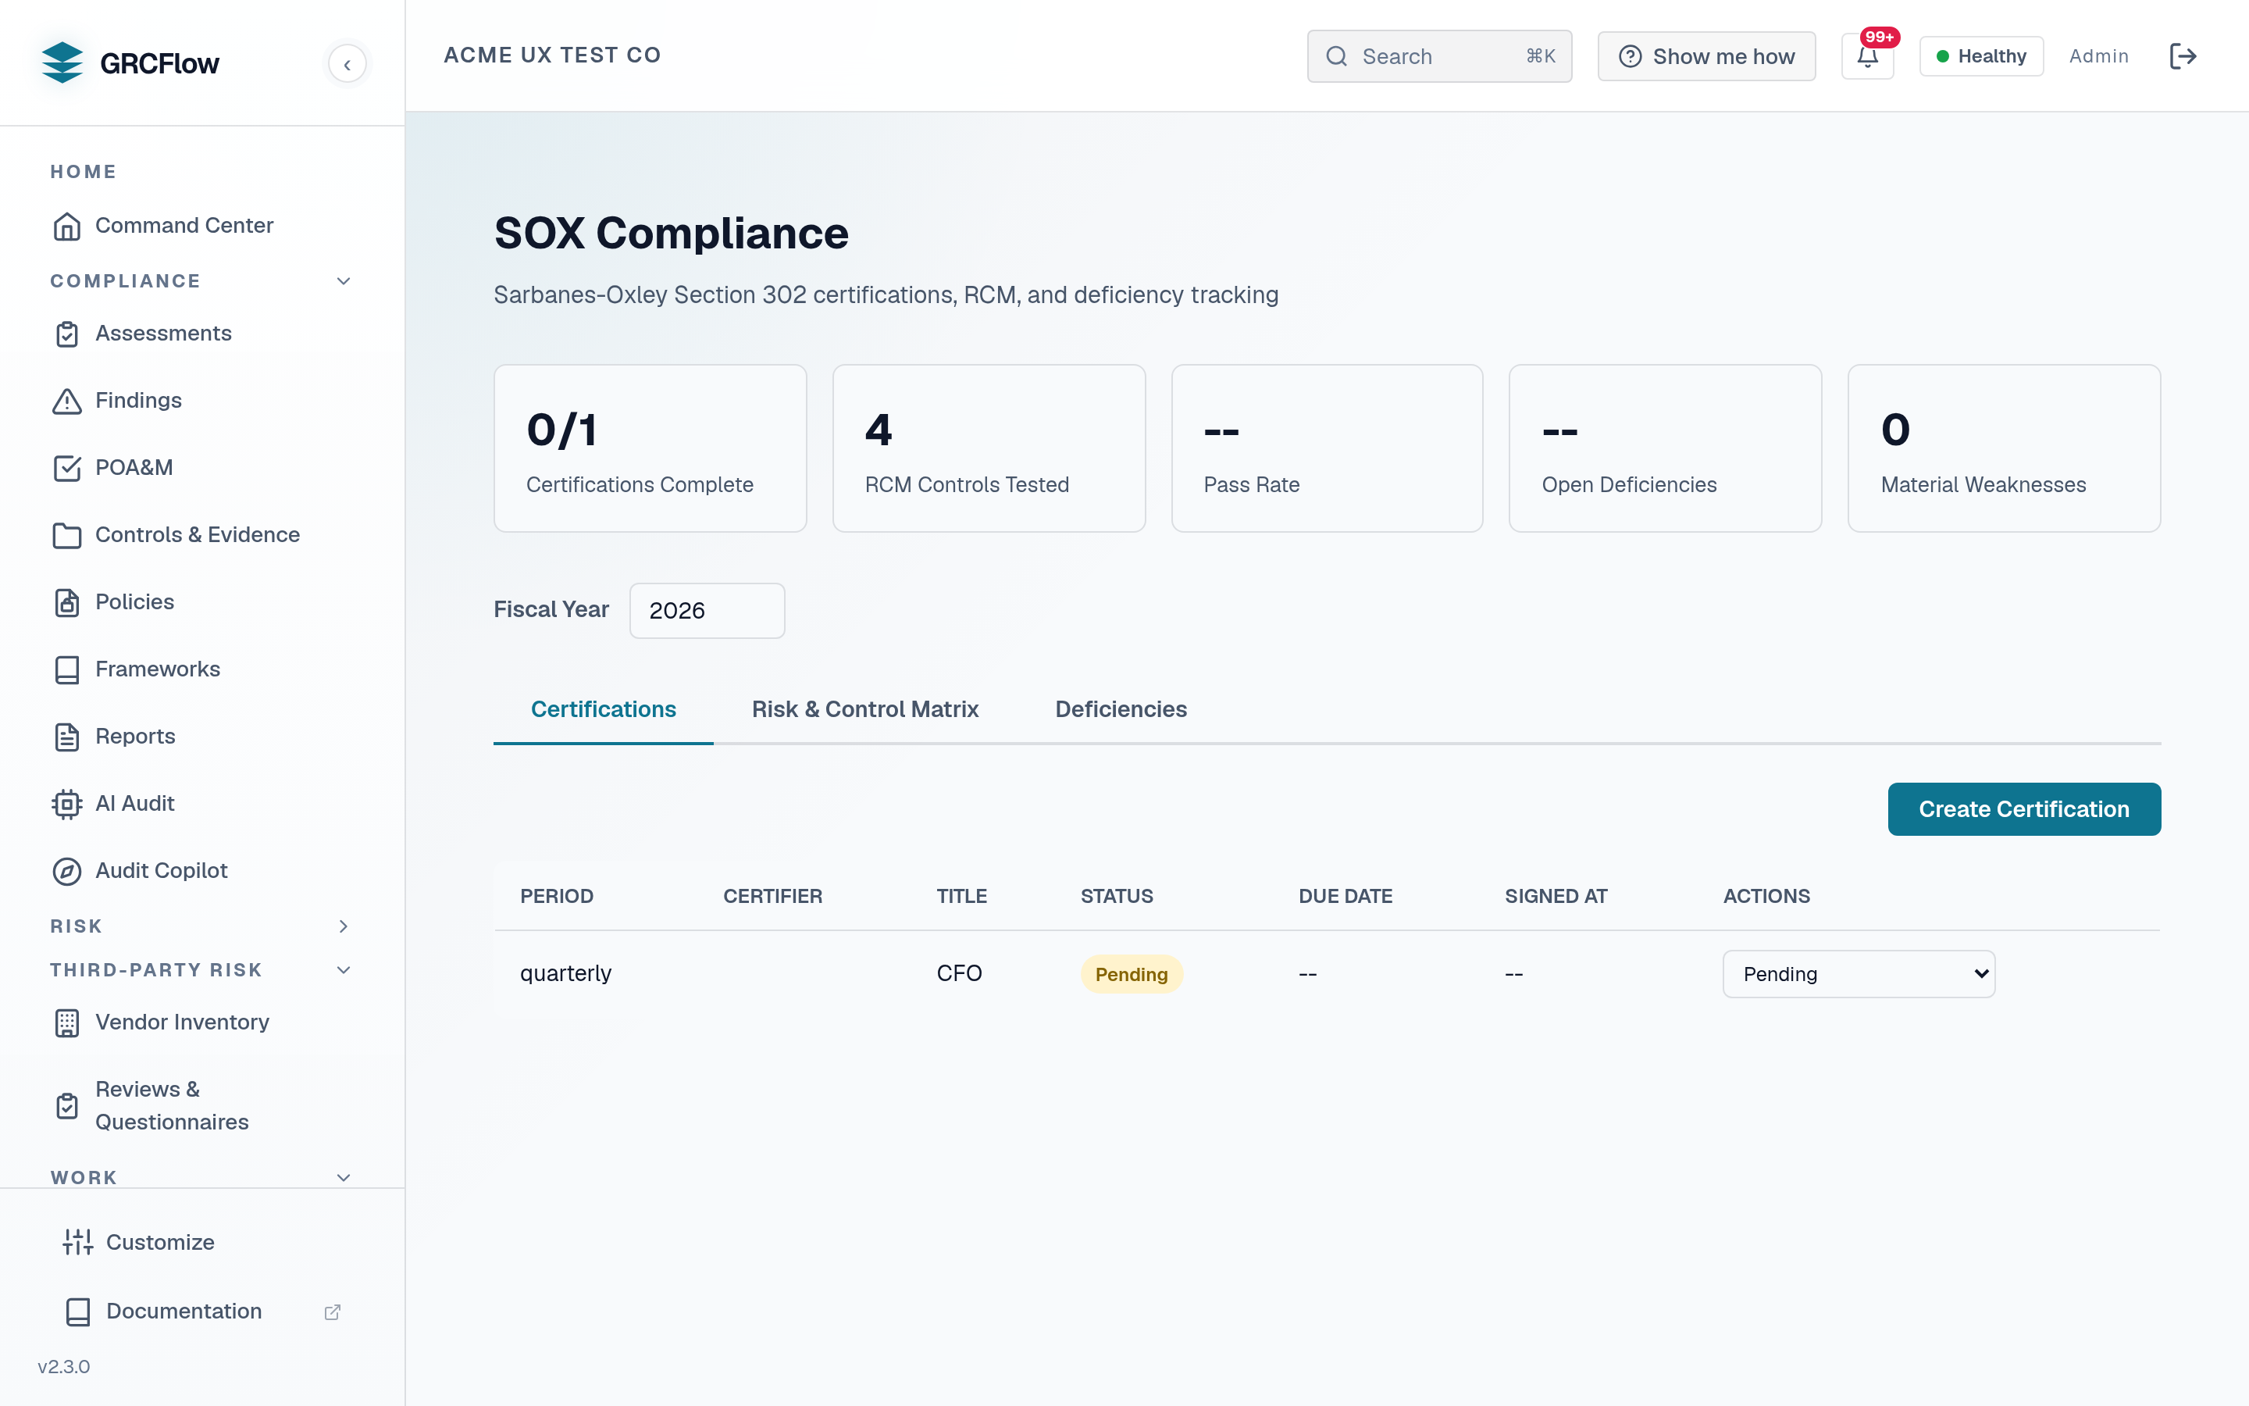This screenshot has width=2249, height=1406.
Task: Click the PERIOD column header
Action: [557, 897]
